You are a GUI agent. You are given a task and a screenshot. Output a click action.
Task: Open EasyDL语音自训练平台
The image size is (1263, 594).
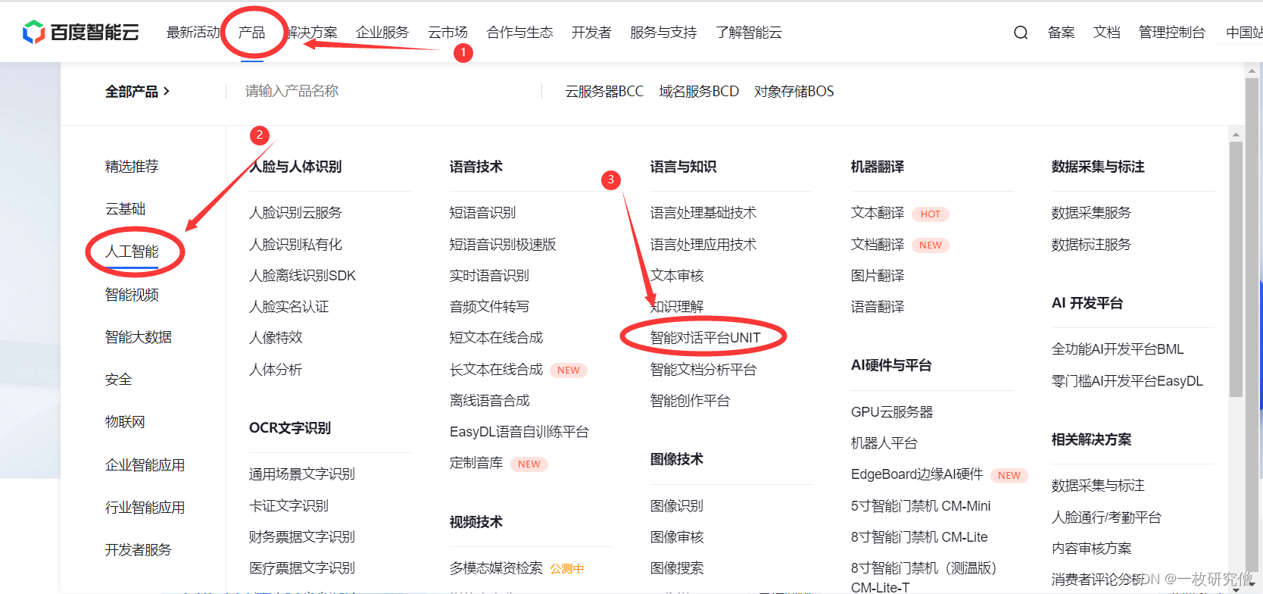coord(519,432)
